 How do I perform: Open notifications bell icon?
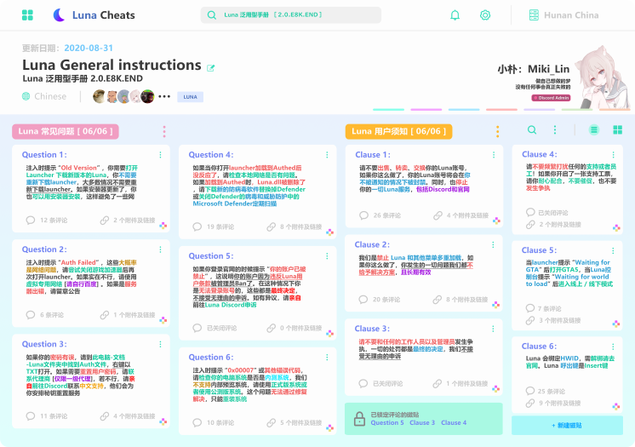[455, 15]
